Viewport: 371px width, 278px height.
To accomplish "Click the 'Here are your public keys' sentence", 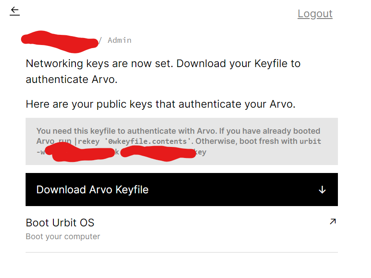I will [161, 104].
